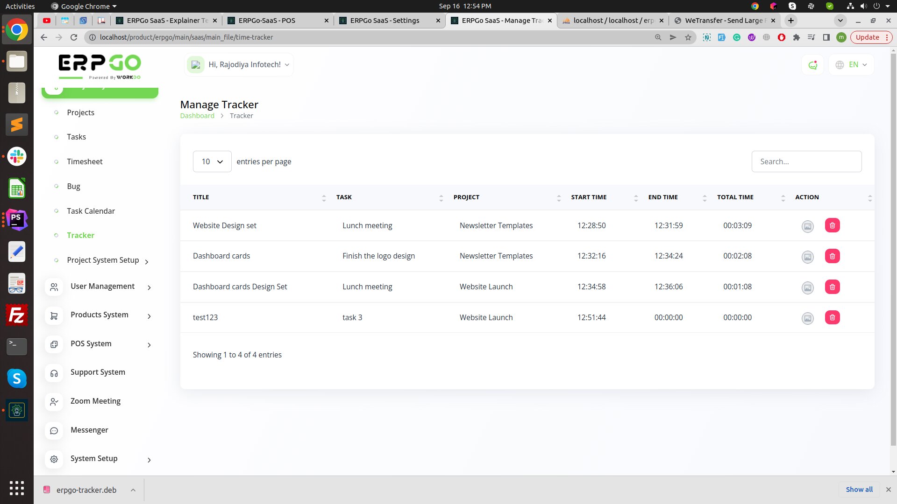
Task: Sort table by Start Time column
Action: click(x=635, y=198)
